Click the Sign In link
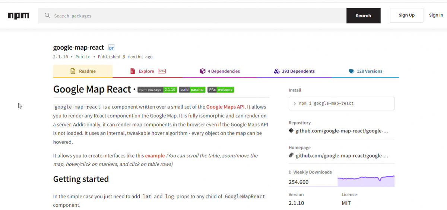 pyautogui.click(x=436, y=15)
